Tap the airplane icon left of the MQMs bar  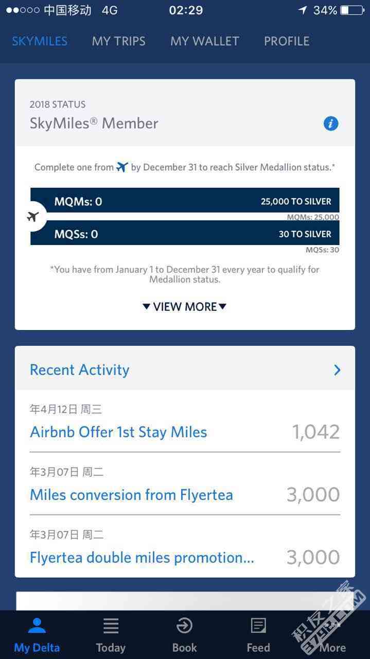point(33,217)
